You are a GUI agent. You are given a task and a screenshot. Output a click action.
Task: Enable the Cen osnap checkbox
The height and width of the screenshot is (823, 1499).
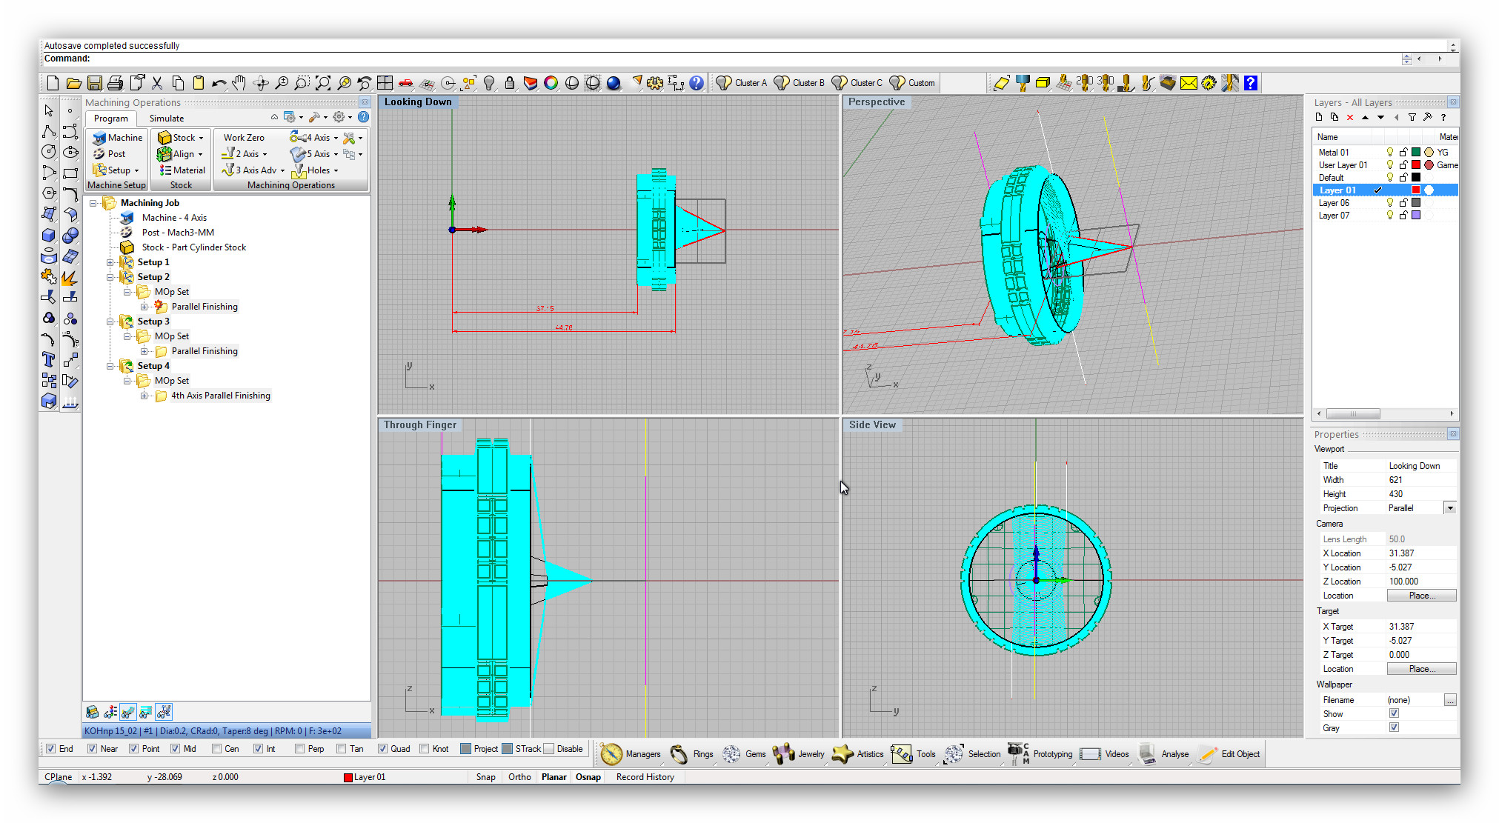217,749
